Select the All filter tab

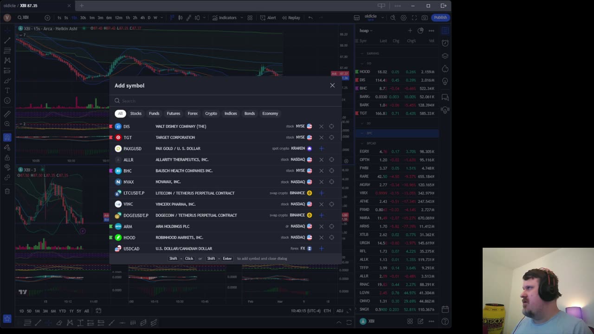click(120, 113)
